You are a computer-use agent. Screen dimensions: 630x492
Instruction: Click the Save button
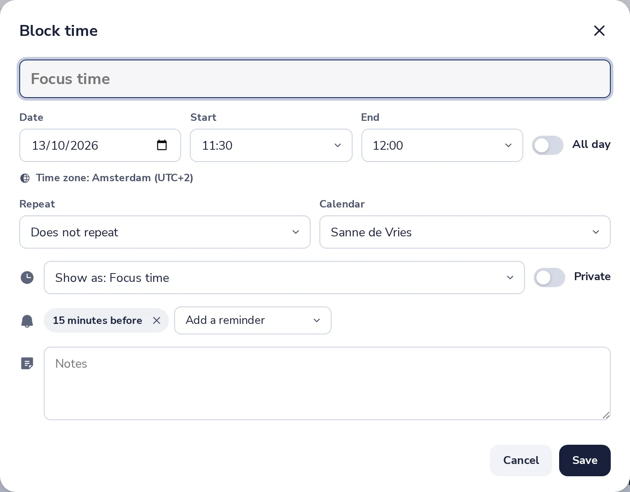point(585,460)
